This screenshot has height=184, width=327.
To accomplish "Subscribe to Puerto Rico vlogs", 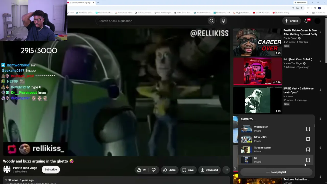I will click(x=51, y=169).
